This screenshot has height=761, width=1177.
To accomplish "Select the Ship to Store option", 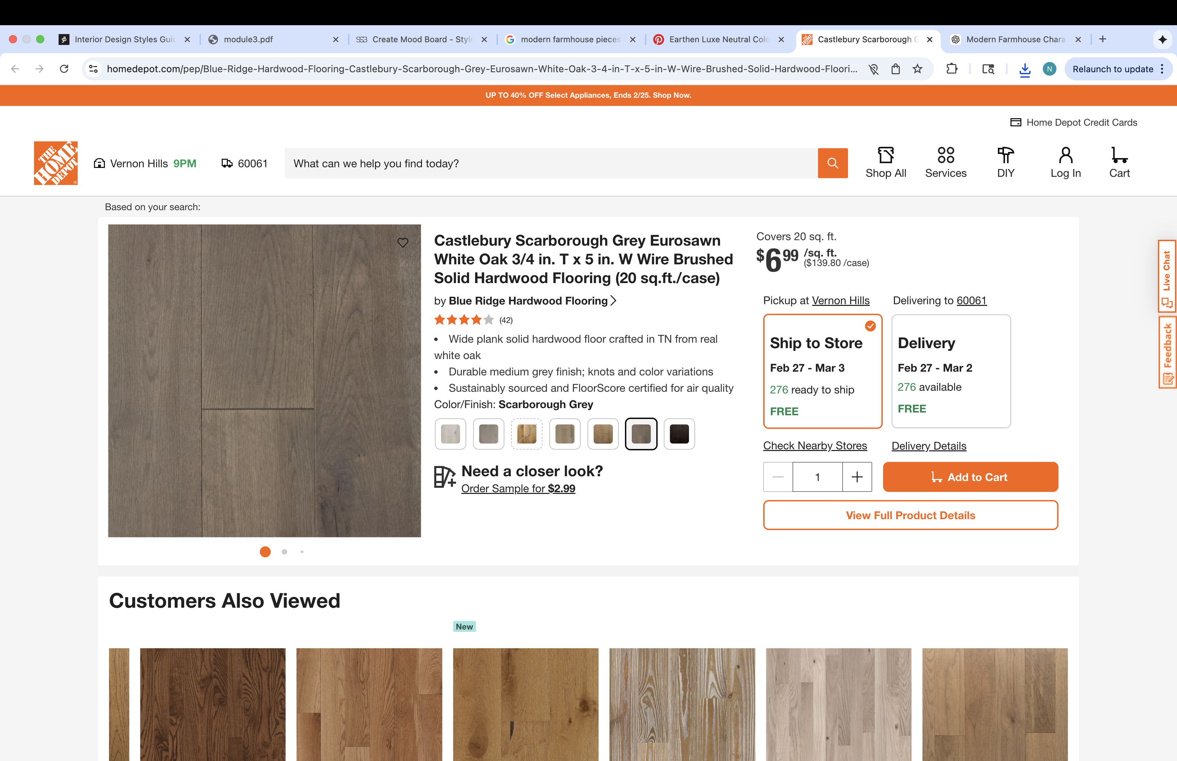I will coord(822,371).
